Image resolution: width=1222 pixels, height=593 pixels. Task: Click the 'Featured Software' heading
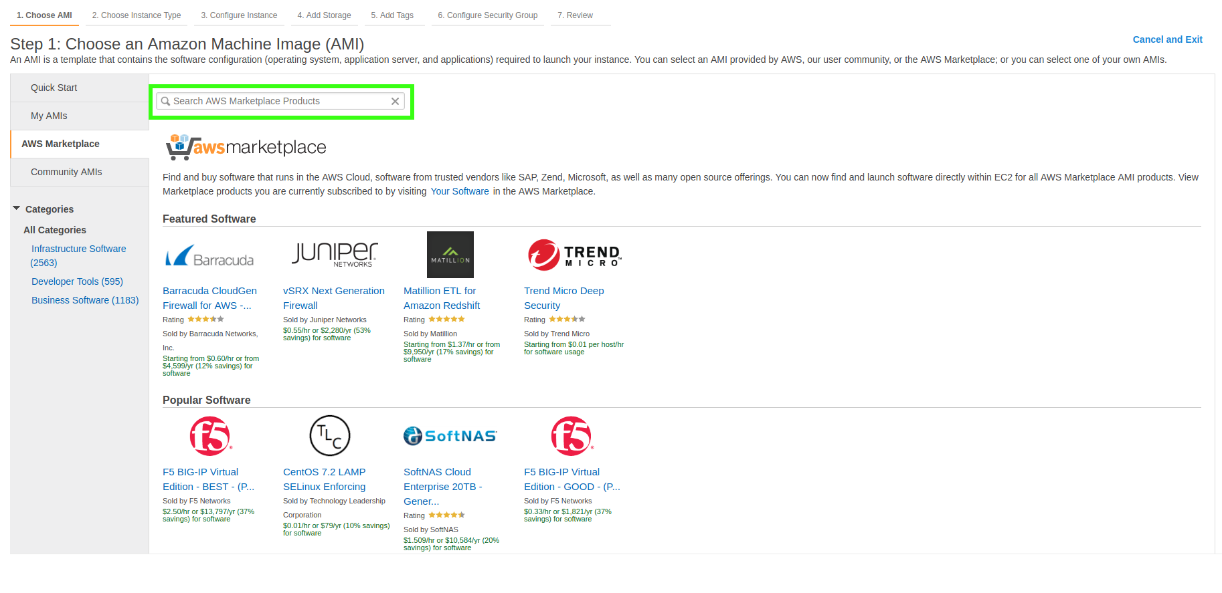209,219
